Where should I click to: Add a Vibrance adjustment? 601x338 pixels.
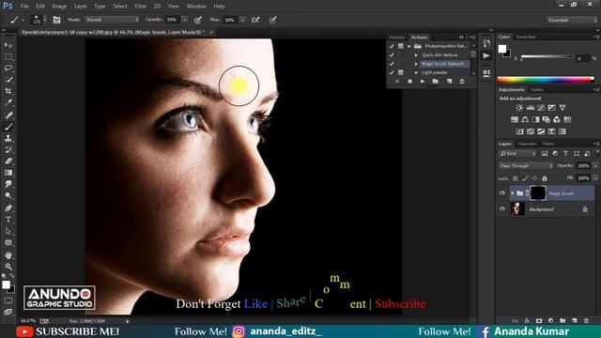click(x=562, y=108)
